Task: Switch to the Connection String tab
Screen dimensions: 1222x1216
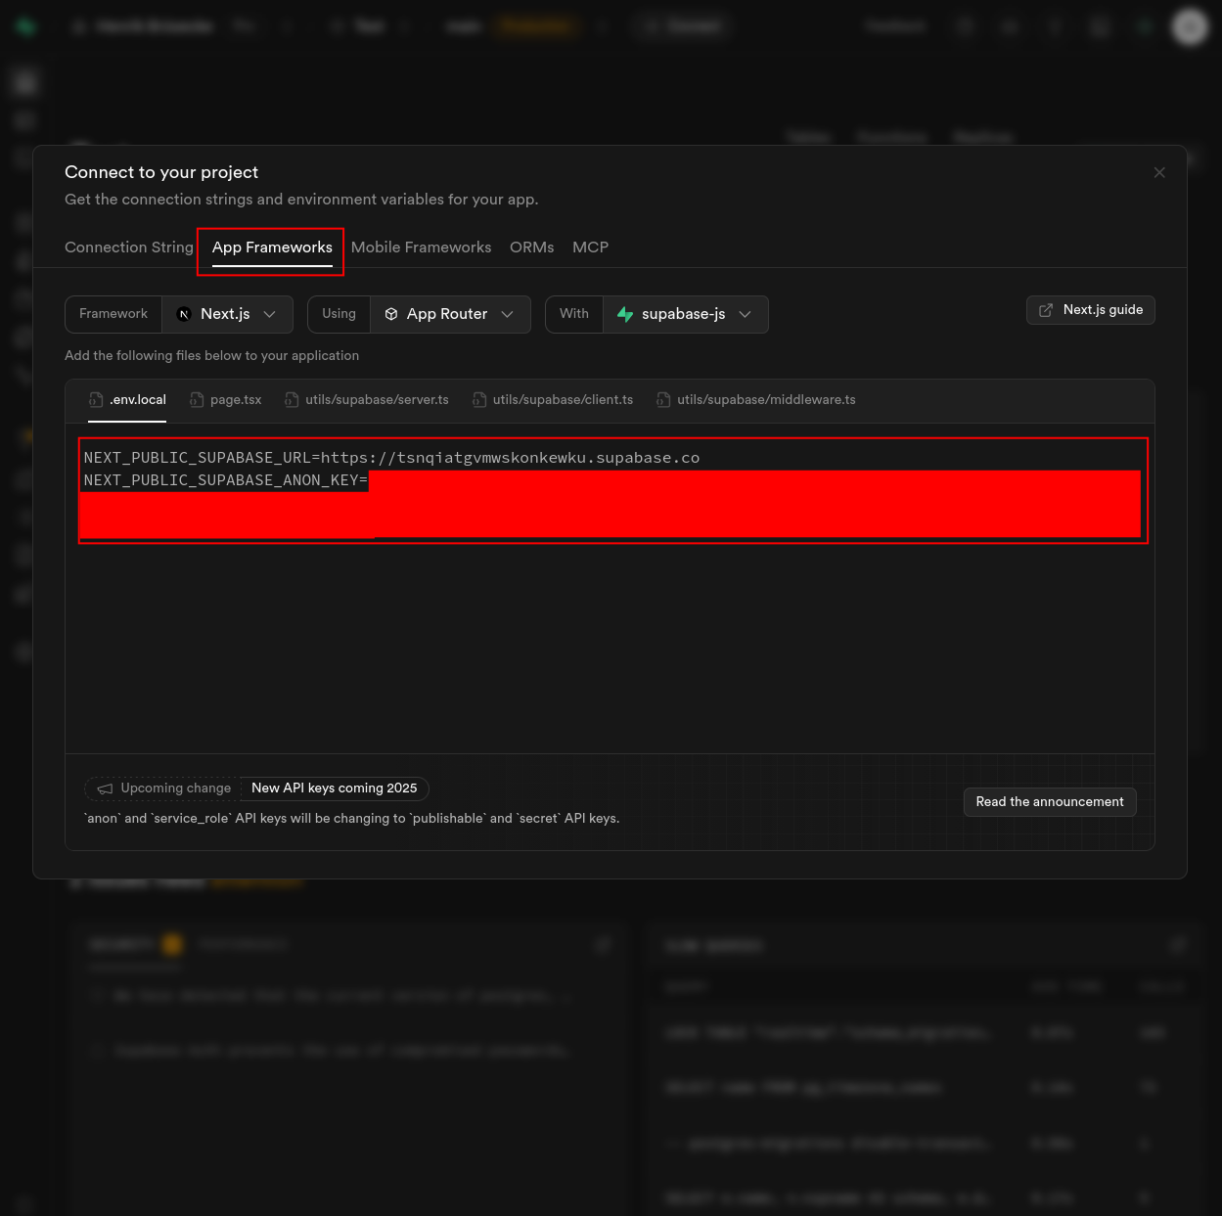Action: [129, 248]
